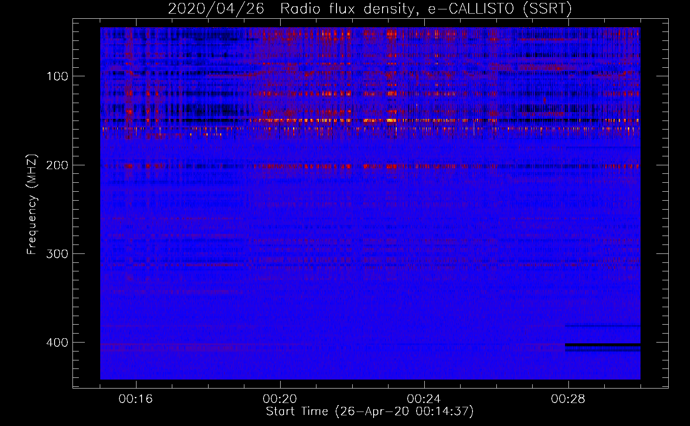Screen dimensions: 690x426
Task: Click the plot title 'Radio flux density, e-CALLISTO (SSRT)'
Action: (x=426, y=9)
